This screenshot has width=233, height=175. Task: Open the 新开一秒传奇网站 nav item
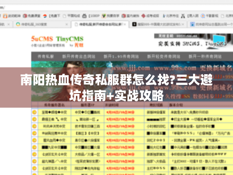pyautogui.click(x=205, y=57)
